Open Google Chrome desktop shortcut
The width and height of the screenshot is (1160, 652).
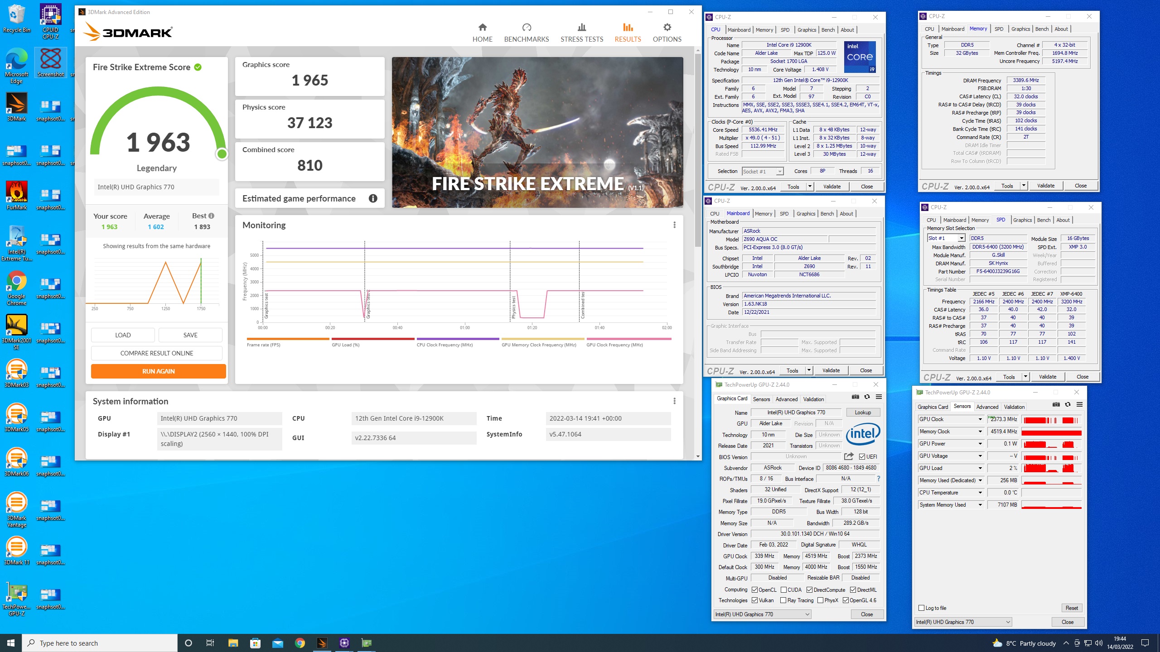pyautogui.click(x=16, y=288)
